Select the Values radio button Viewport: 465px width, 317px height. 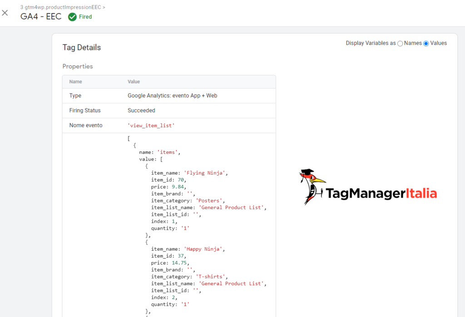point(426,44)
